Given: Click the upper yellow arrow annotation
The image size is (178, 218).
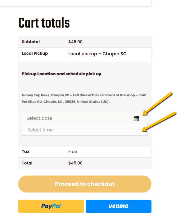Looking at the screenshot, I should click(157, 103).
